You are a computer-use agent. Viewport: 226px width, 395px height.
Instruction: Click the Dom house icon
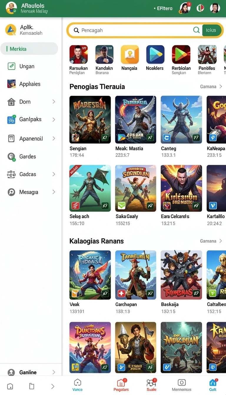[11, 102]
